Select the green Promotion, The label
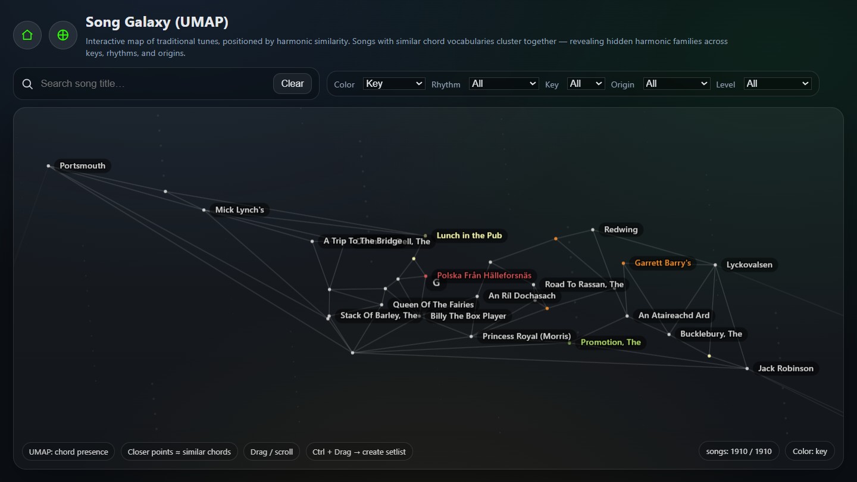This screenshot has height=482, width=857. [x=611, y=342]
